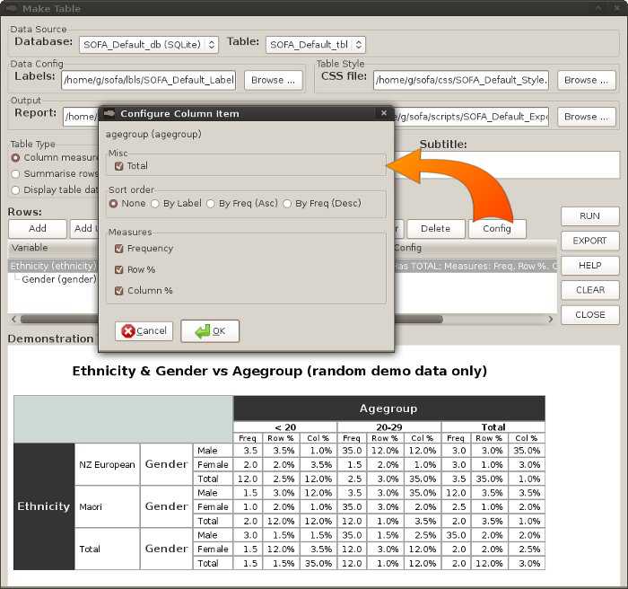The height and width of the screenshot is (589, 628).
Task: Open the Table dropdown SOFA_Default_tbl
Action: pyautogui.click(x=316, y=45)
